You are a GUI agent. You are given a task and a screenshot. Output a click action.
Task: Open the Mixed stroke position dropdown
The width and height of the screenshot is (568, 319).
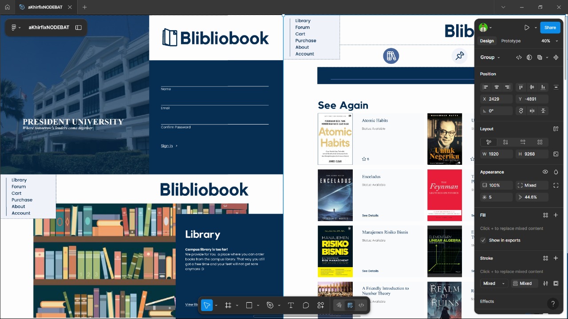493,284
